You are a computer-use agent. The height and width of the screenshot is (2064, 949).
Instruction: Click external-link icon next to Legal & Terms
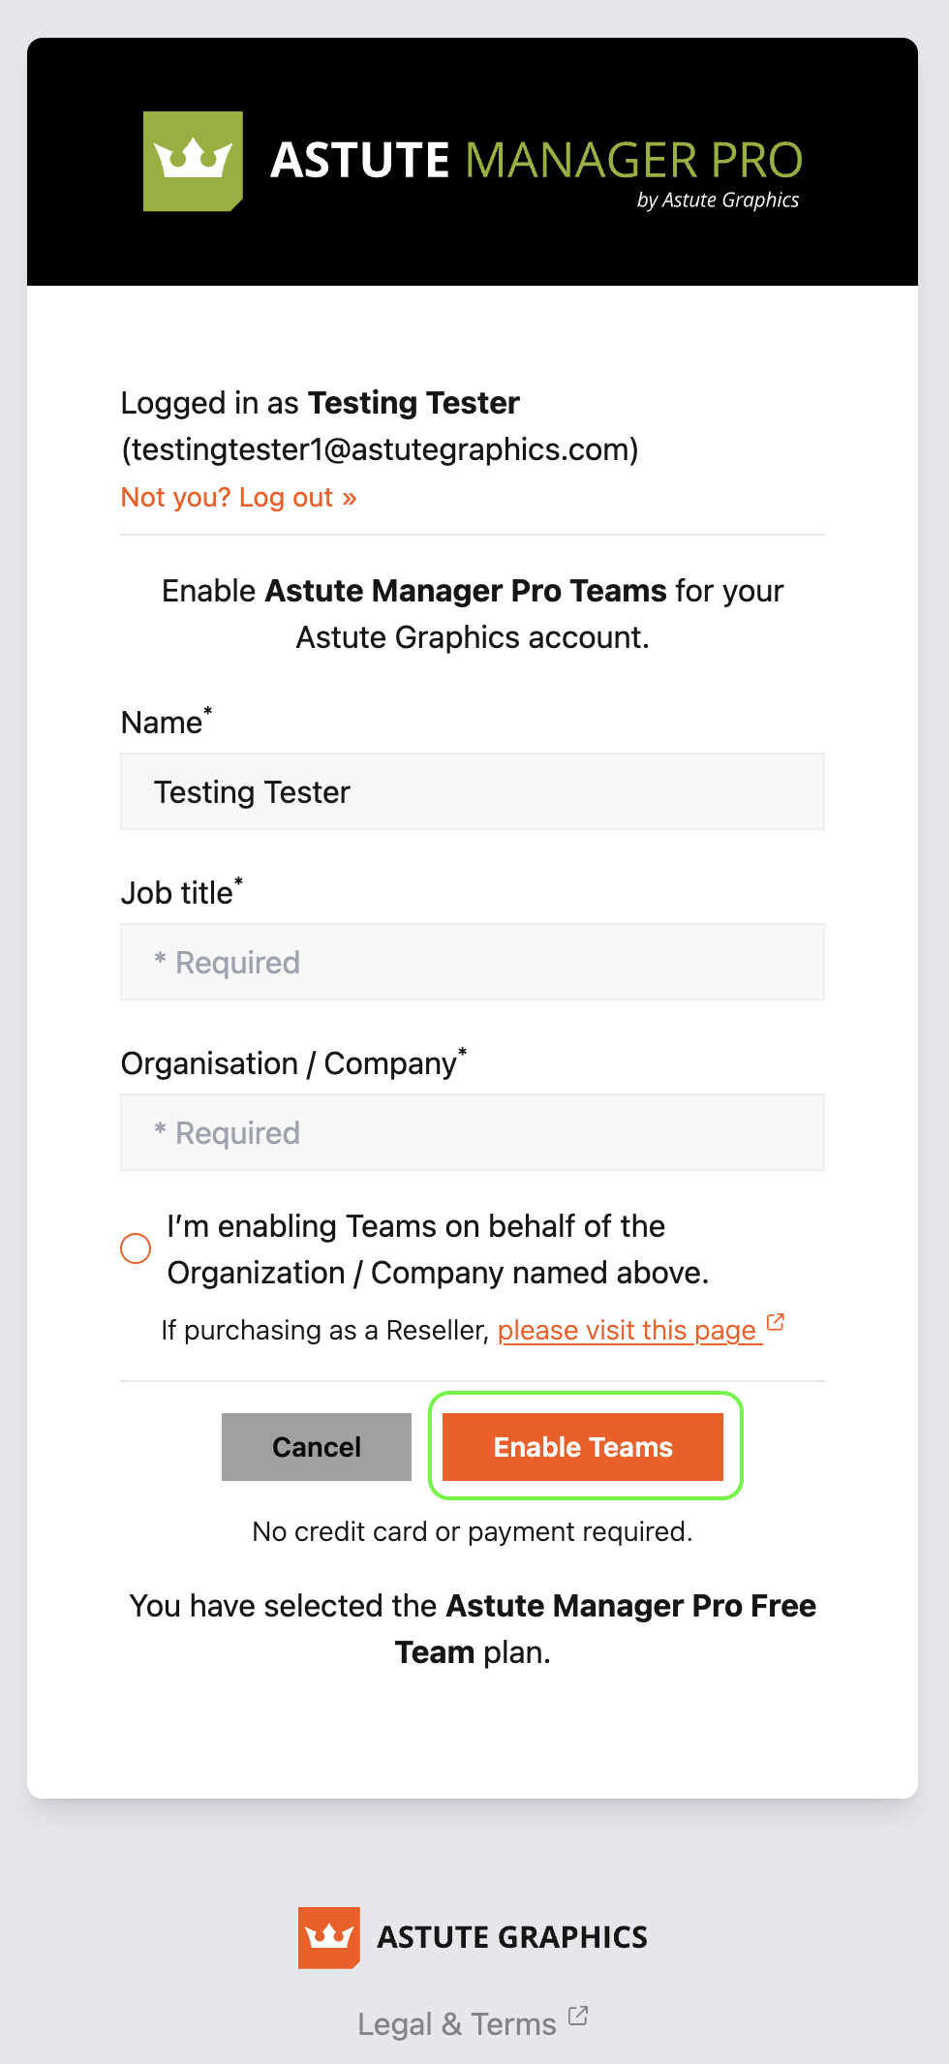tap(578, 2016)
